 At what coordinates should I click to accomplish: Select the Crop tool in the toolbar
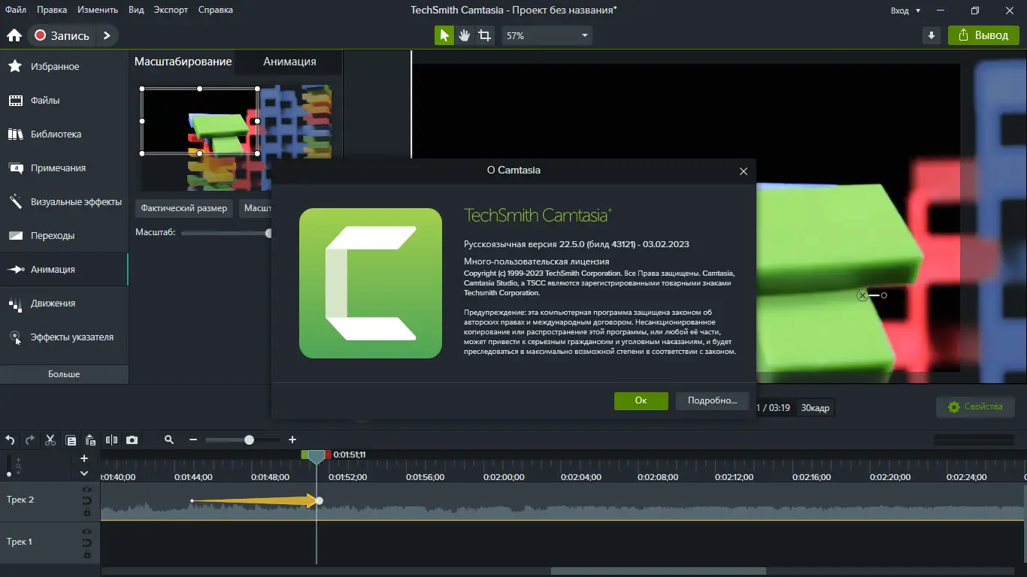tap(484, 35)
